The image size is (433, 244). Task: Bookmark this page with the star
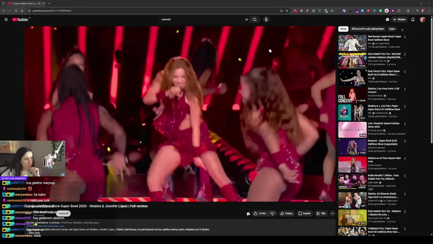coord(287,11)
